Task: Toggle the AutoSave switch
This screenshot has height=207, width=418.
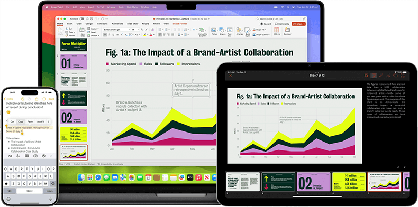Action: pos(81,19)
